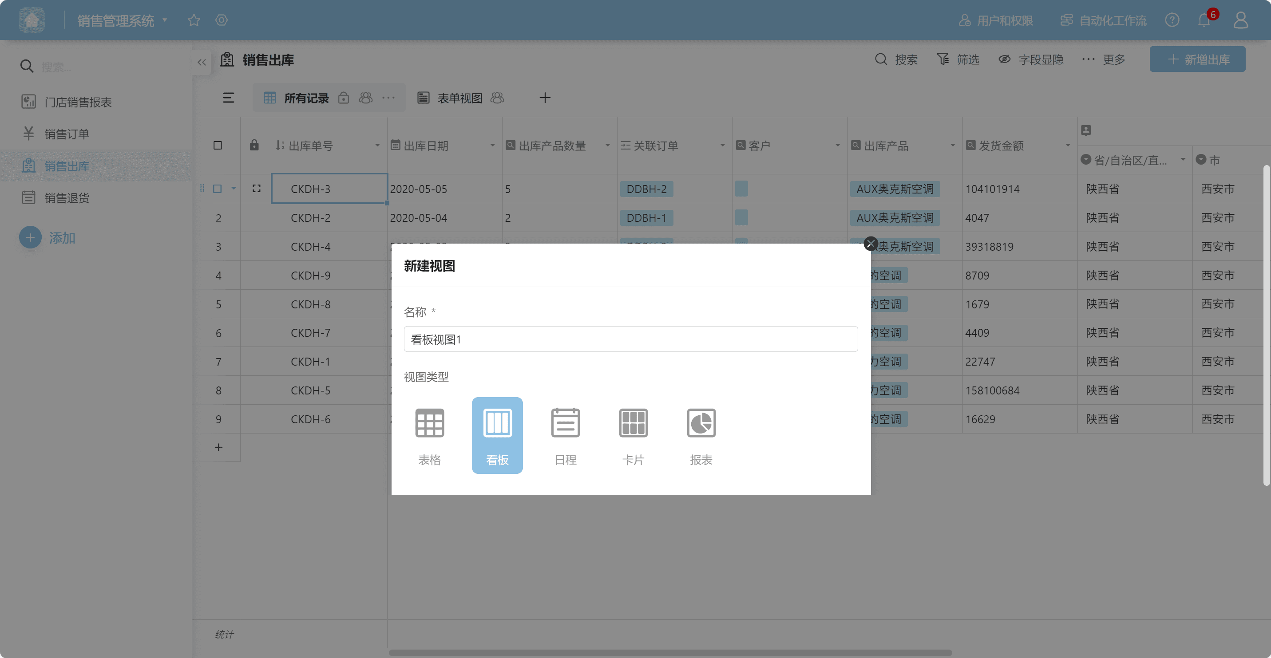The width and height of the screenshot is (1271, 658).
Task: Open the home icon in top bar
Action: coord(32,20)
